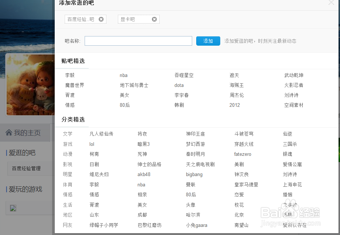Viewport: 340px width, 235px height.
Task: Click the broken image icon under 爱玩的游戏
Action: [x=13, y=208]
